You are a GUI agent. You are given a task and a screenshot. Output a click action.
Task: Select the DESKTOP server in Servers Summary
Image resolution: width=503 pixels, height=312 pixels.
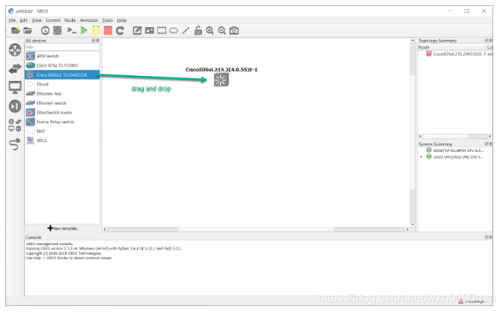(x=455, y=150)
